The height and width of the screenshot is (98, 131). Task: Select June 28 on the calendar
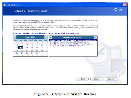tap(25, 53)
